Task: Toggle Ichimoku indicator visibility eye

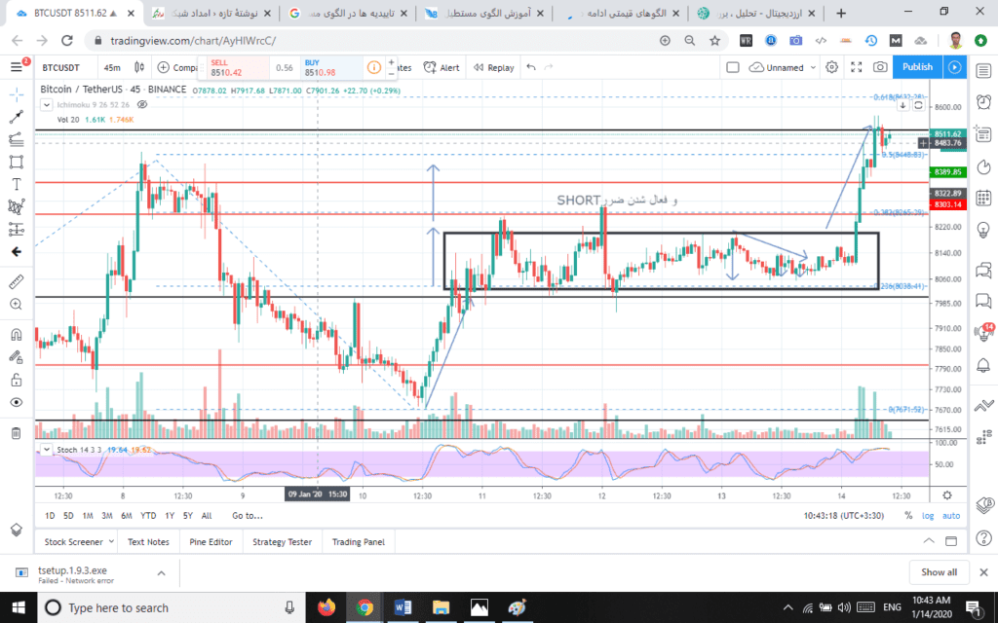Action: coord(142,104)
